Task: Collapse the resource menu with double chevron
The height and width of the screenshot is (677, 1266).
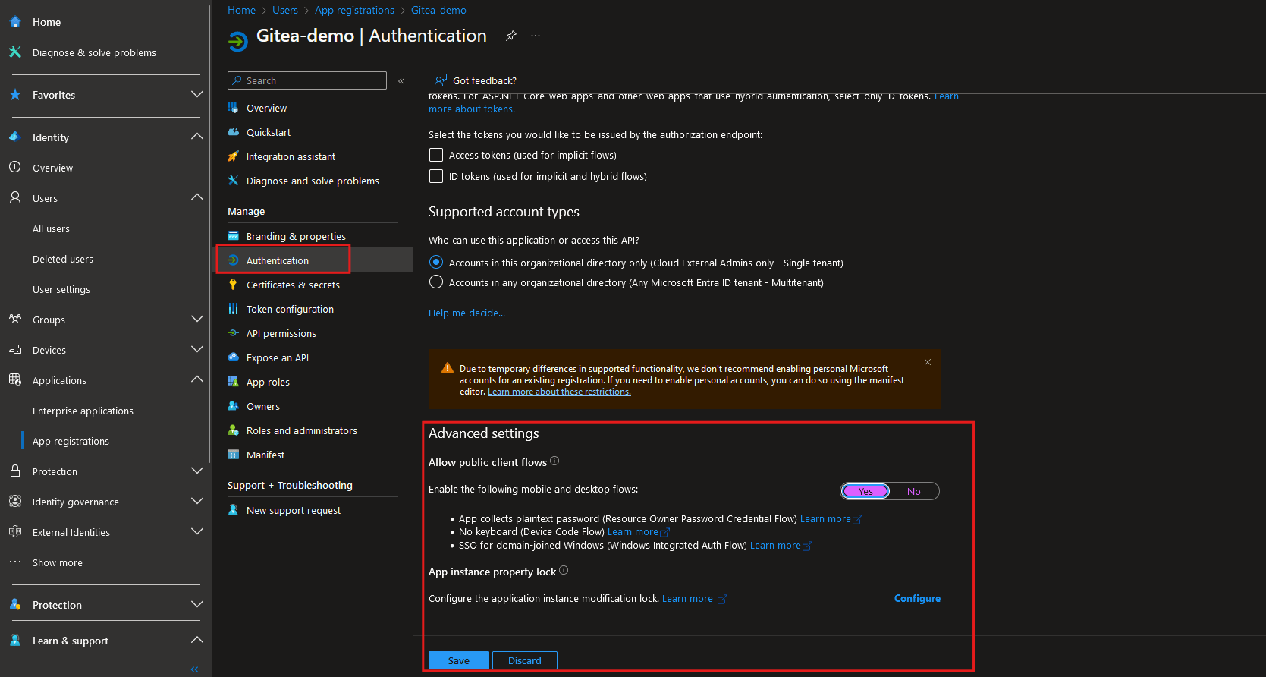Action: pos(401,81)
